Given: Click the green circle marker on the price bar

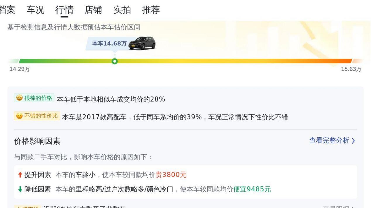Looking at the screenshot, I should (115, 61).
